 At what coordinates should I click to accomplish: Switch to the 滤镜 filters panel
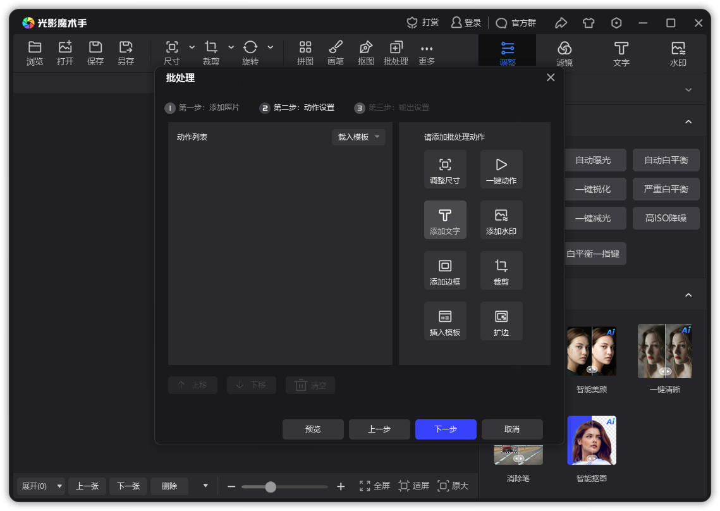tap(564, 52)
